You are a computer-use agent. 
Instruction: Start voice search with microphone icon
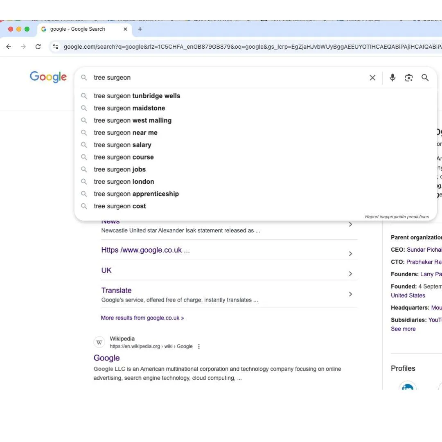point(392,77)
